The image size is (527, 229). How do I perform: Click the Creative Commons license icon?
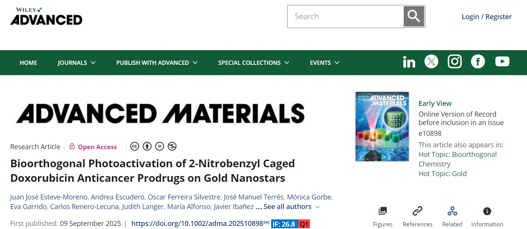[x=134, y=147]
